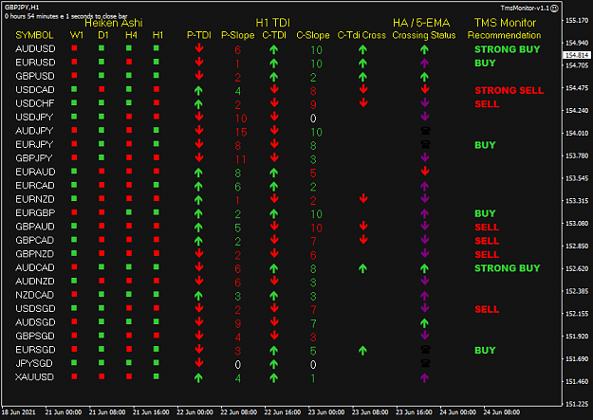Click EURGBP green H4 Heiken Ashi square
The height and width of the screenshot is (420, 593).
click(x=129, y=212)
